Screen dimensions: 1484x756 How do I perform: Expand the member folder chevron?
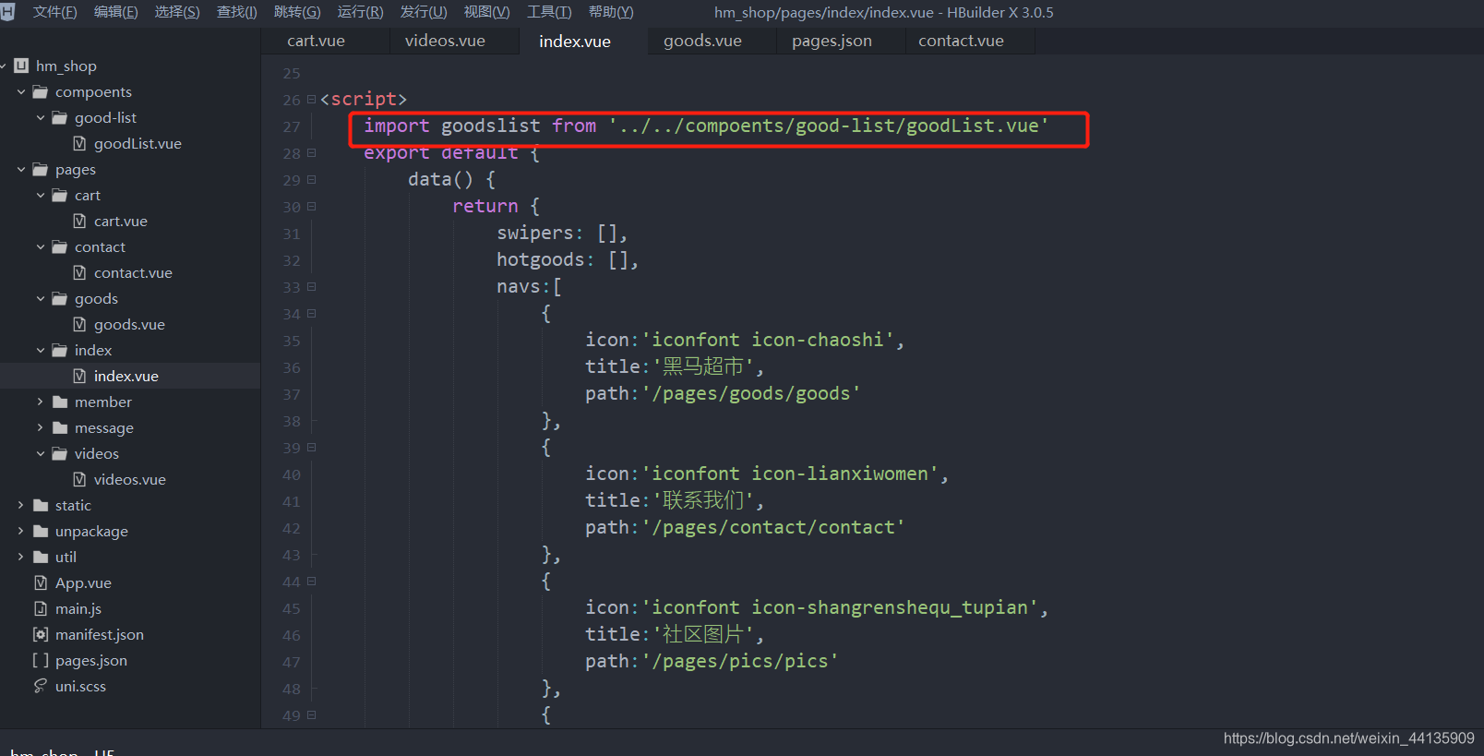tap(41, 402)
